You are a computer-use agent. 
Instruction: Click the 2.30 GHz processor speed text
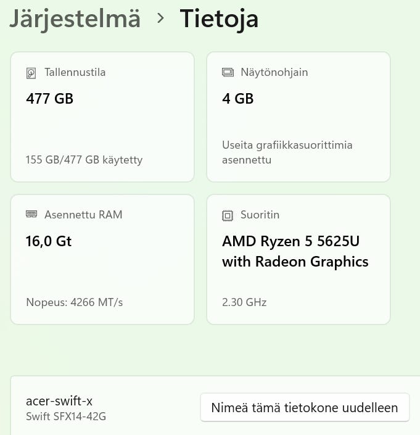(244, 302)
